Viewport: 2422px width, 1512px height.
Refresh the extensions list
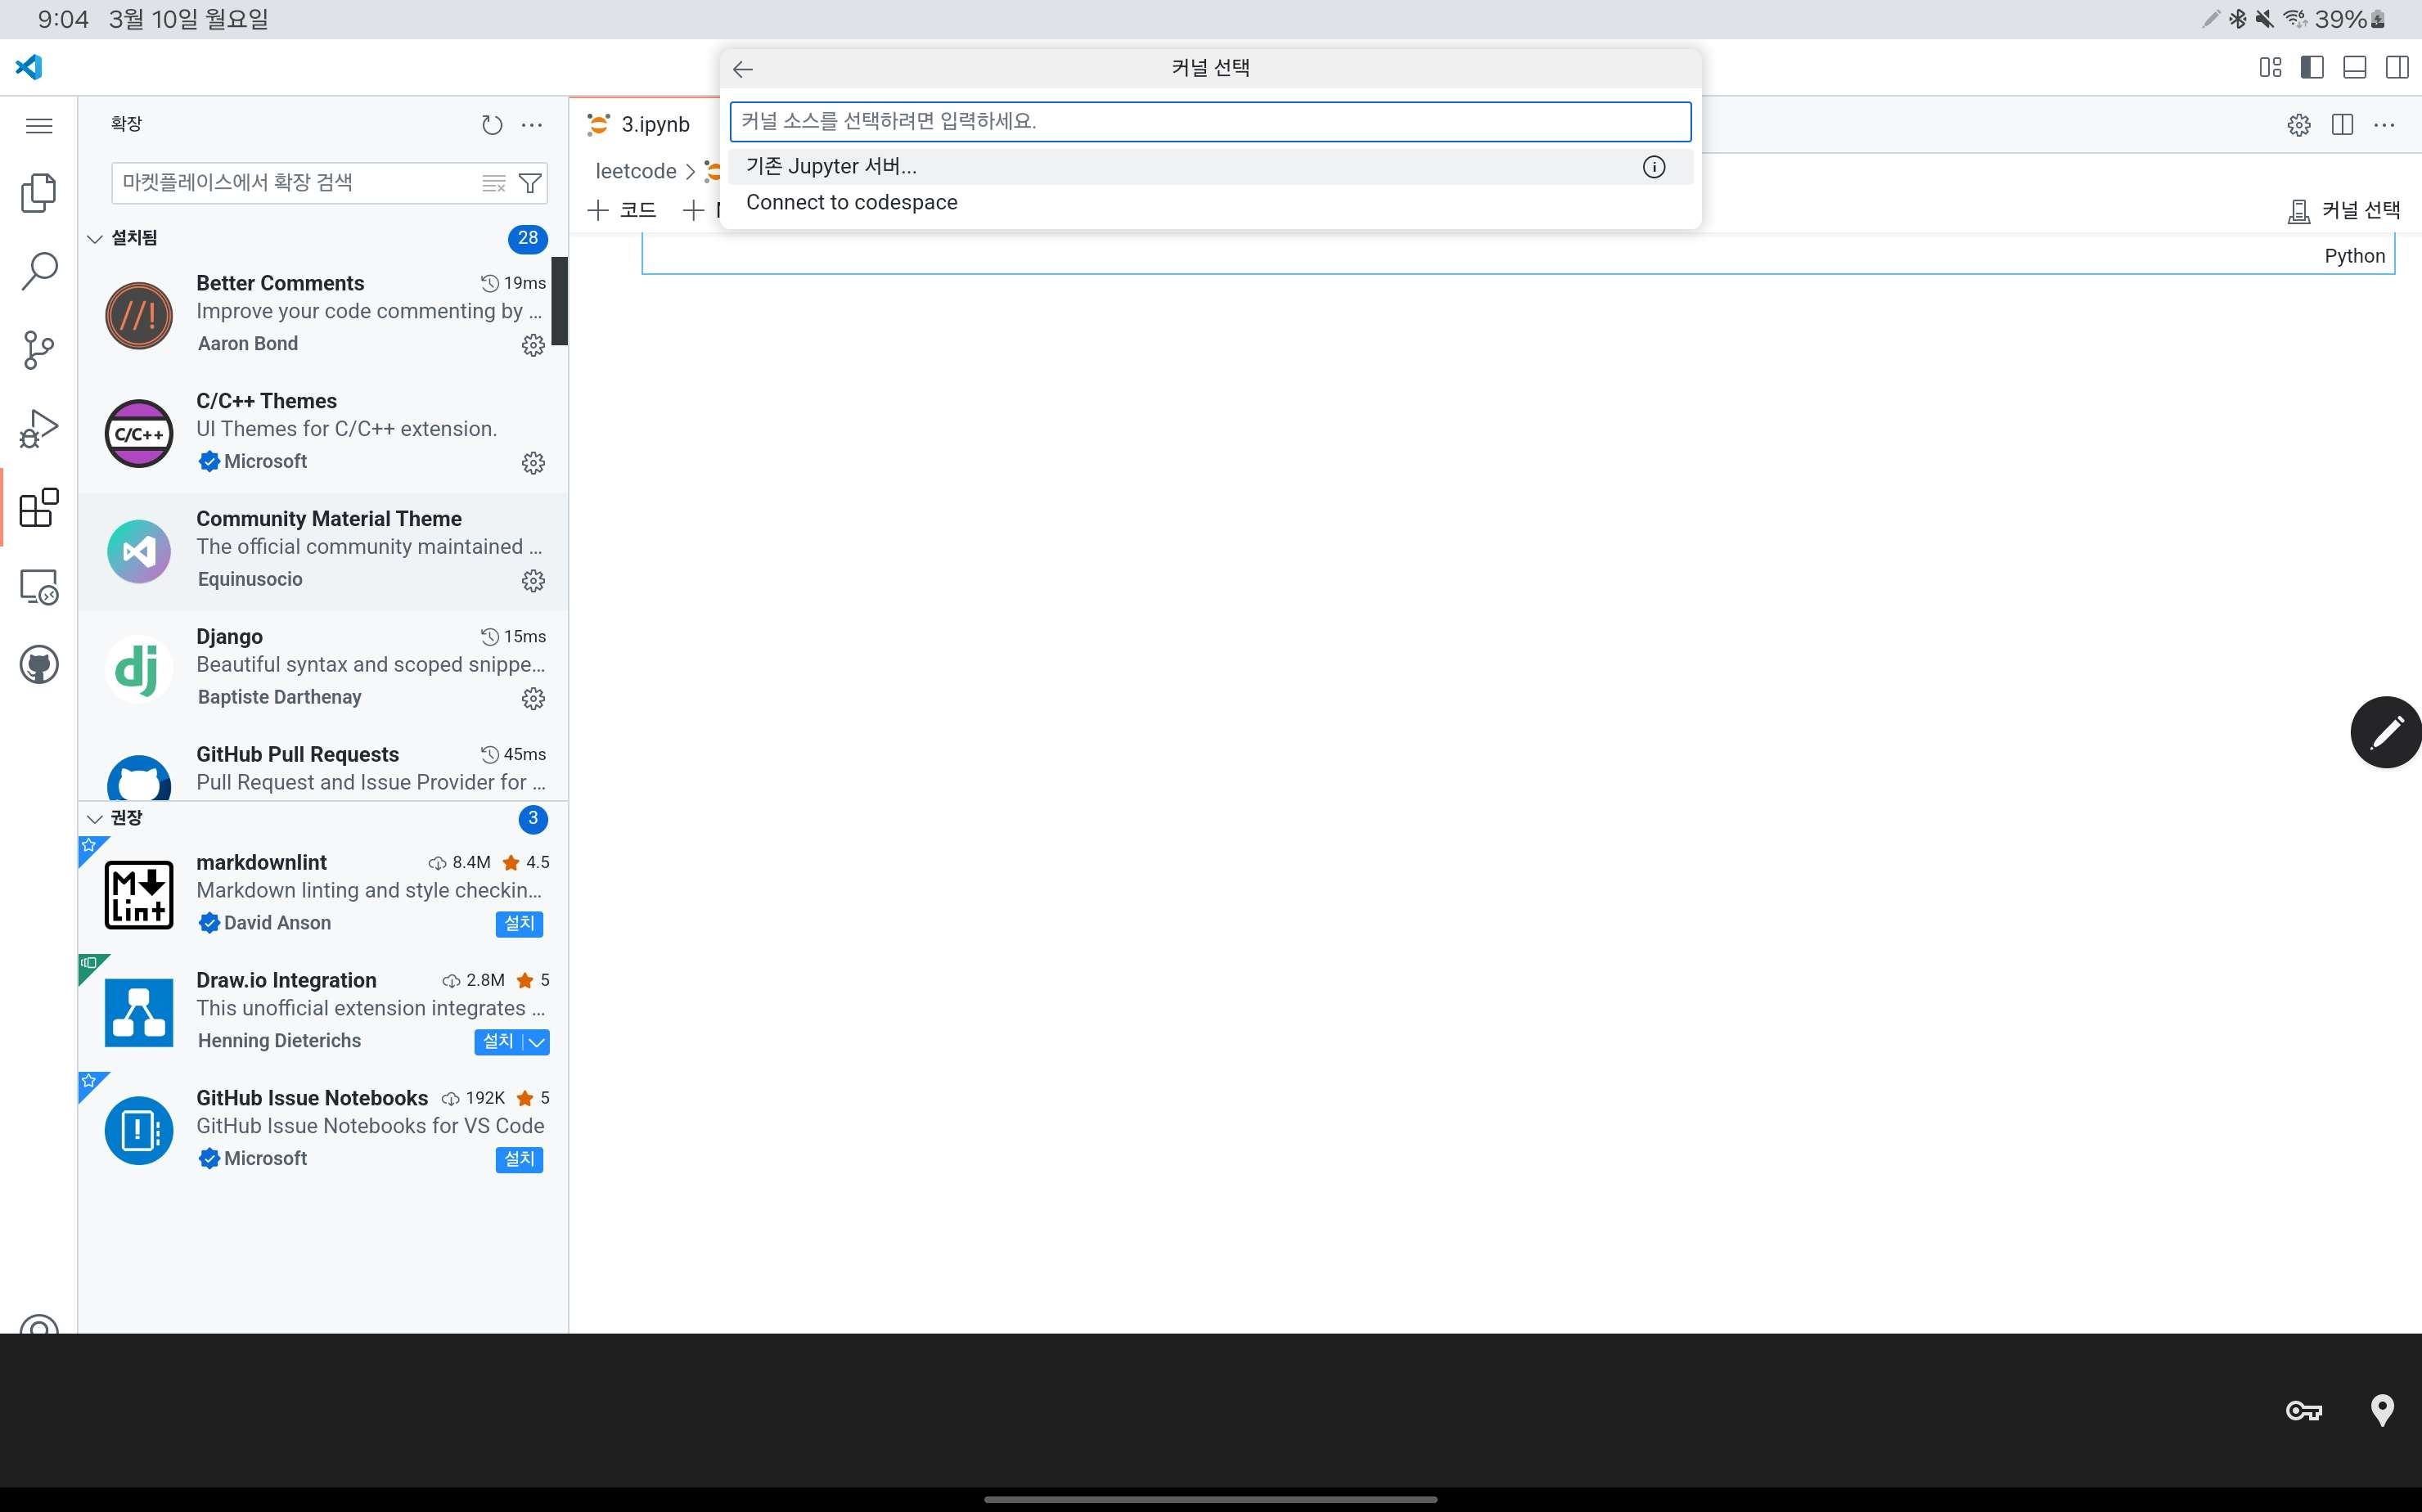[491, 125]
